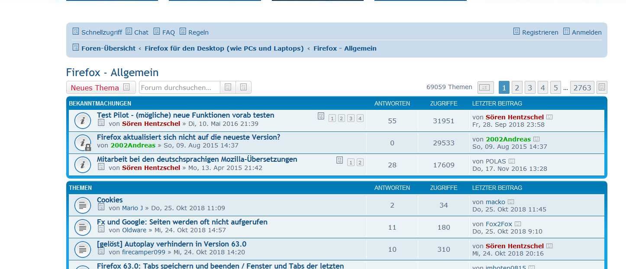Viewport: 626px width, 269px height.
Task: Click the Mitarbeit announcement info icon
Action: [x=82, y=165]
